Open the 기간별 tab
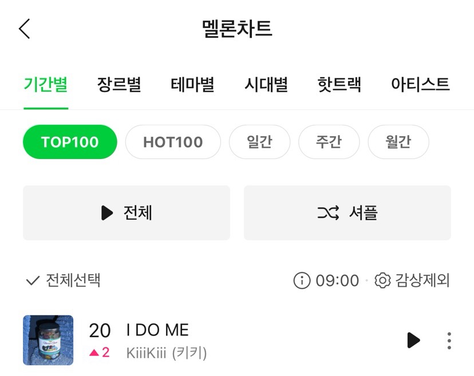 [46, 85]
